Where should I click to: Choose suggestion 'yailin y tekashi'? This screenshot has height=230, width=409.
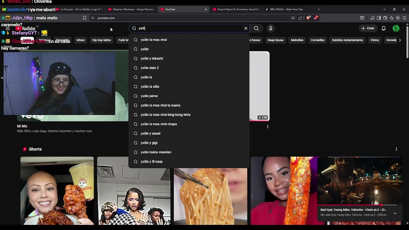pyautogui.click(x=189, y=58)
